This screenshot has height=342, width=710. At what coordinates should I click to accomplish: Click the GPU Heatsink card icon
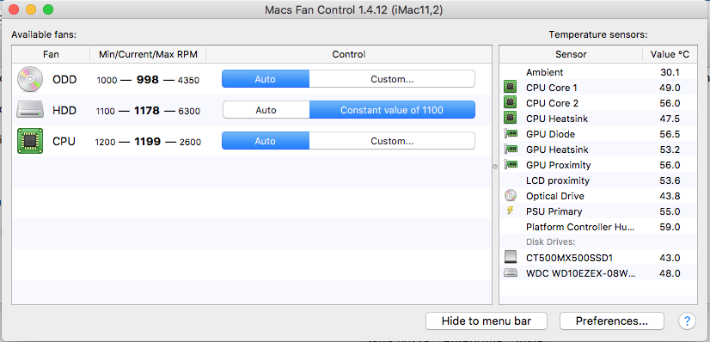[x=511, y=150]
